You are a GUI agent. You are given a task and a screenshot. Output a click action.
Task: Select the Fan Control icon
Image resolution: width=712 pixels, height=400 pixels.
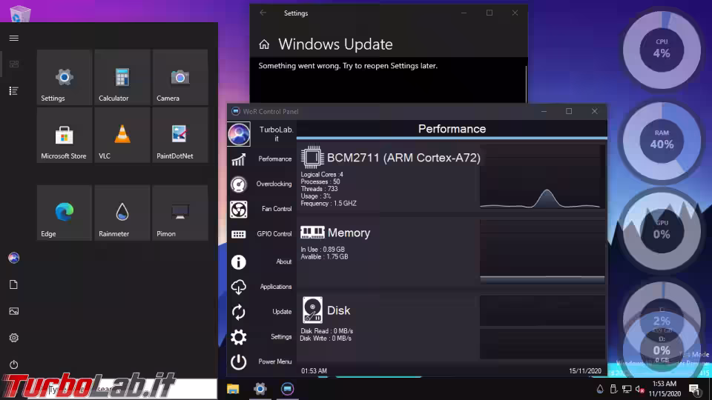(x=239, y=209)
